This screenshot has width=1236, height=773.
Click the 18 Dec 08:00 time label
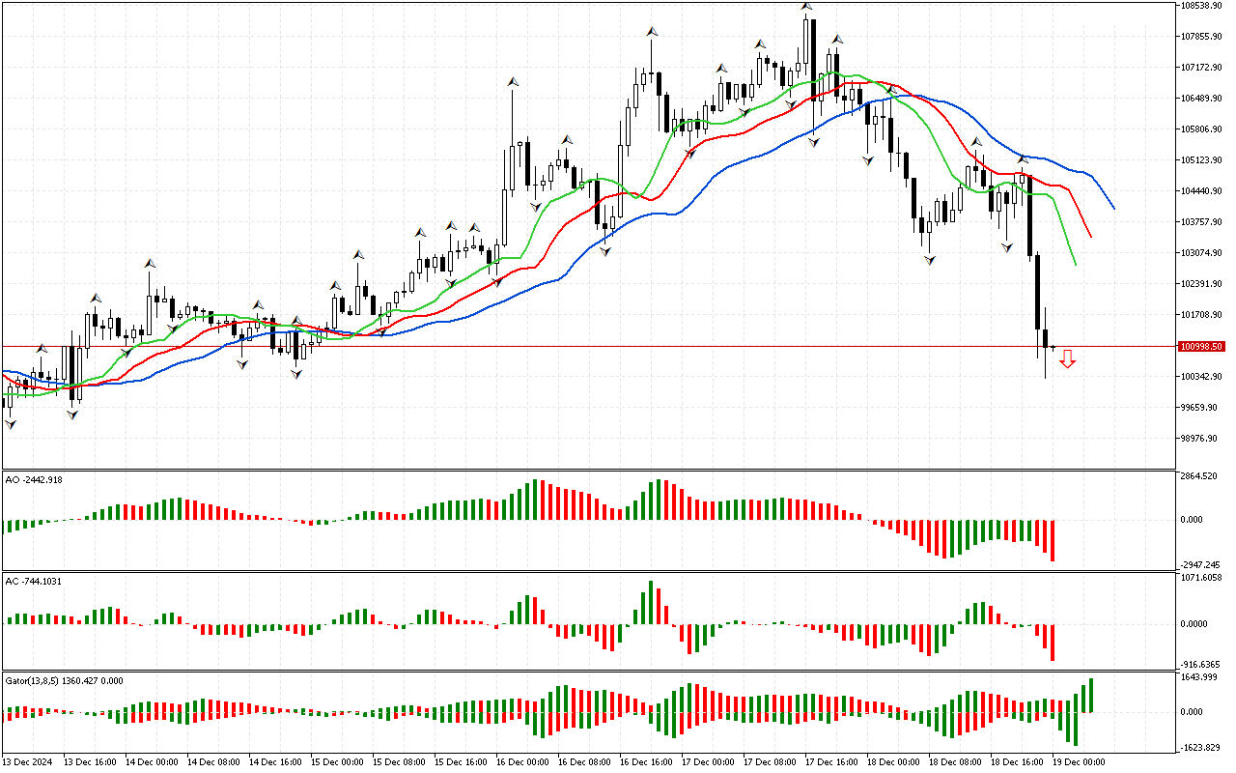[x=955, y=761]
